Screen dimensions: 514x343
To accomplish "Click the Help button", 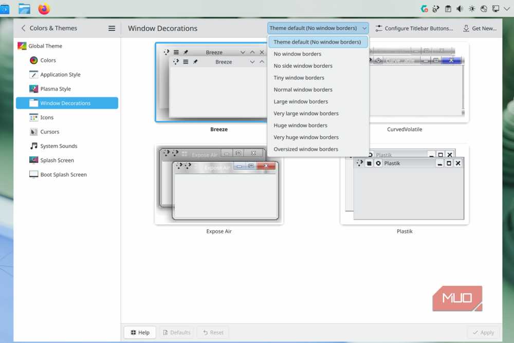I will click(x=140, y=333).
